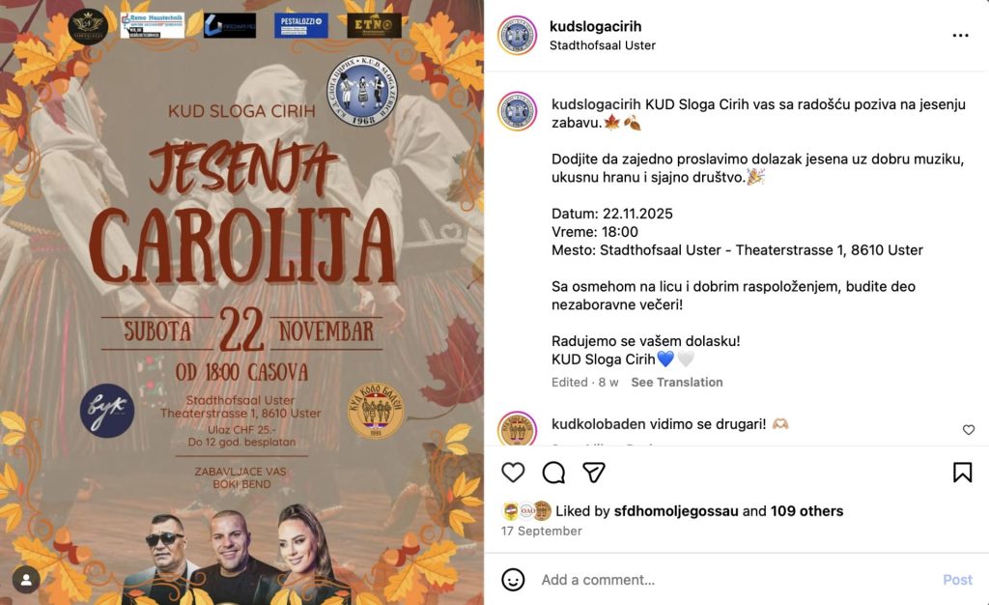Save the post with the bookmark icon

pyautogui.click(x=963, y=473)
